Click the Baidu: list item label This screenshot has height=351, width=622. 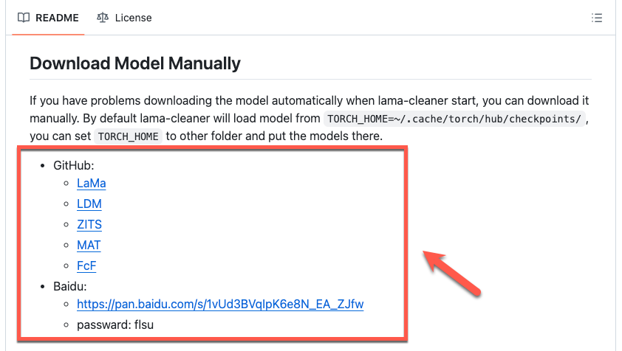pos(70,285)
